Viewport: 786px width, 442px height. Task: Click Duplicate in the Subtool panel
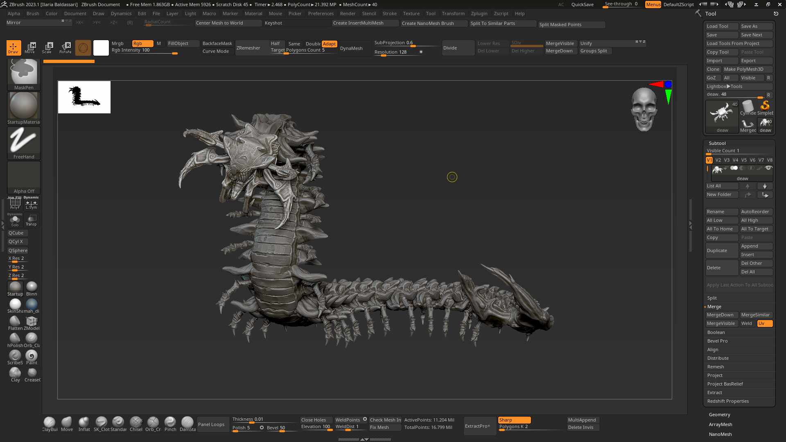coord(722,250)
